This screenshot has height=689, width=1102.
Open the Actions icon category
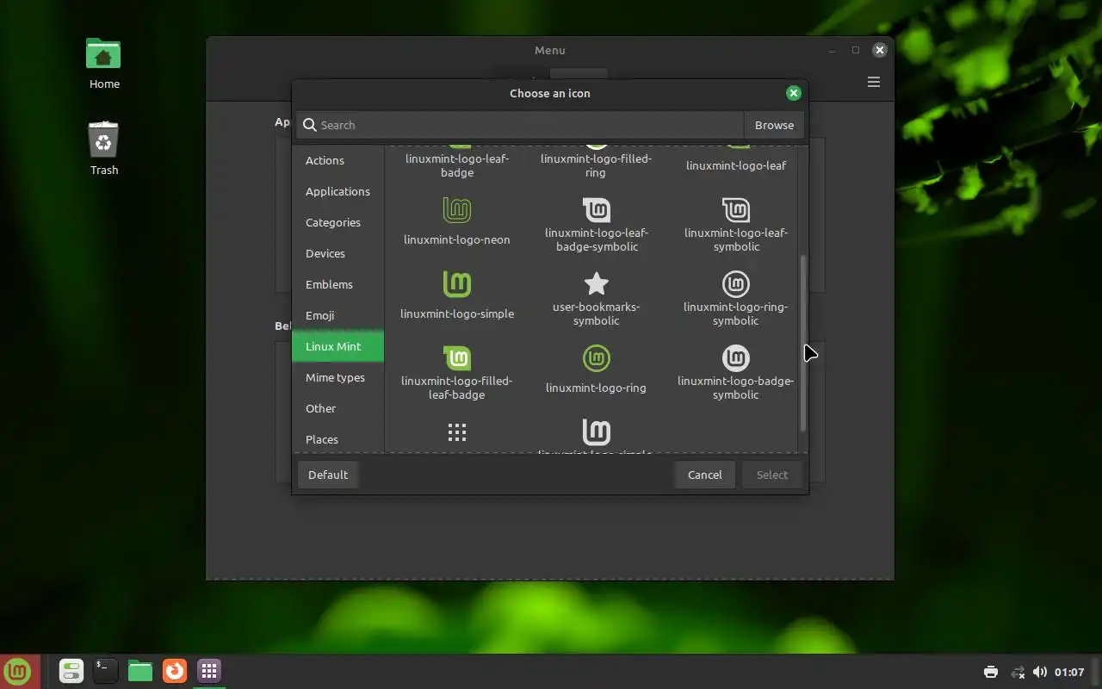[337, 160]
